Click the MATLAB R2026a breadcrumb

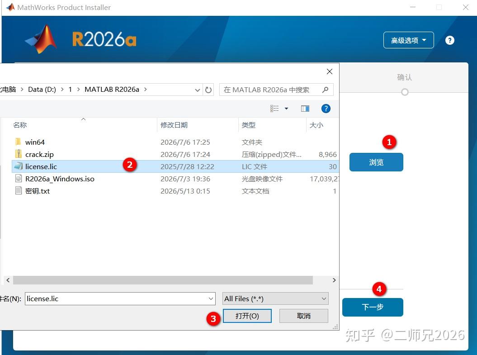[x=112, y=90]
